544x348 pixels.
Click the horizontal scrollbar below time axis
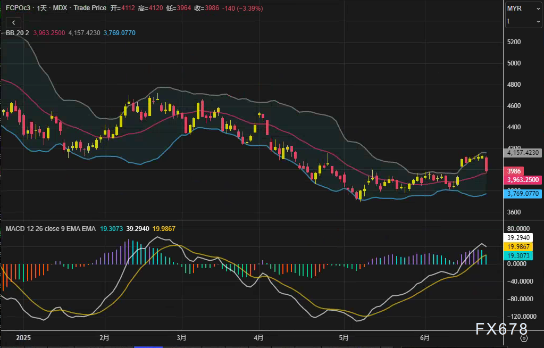149,346
